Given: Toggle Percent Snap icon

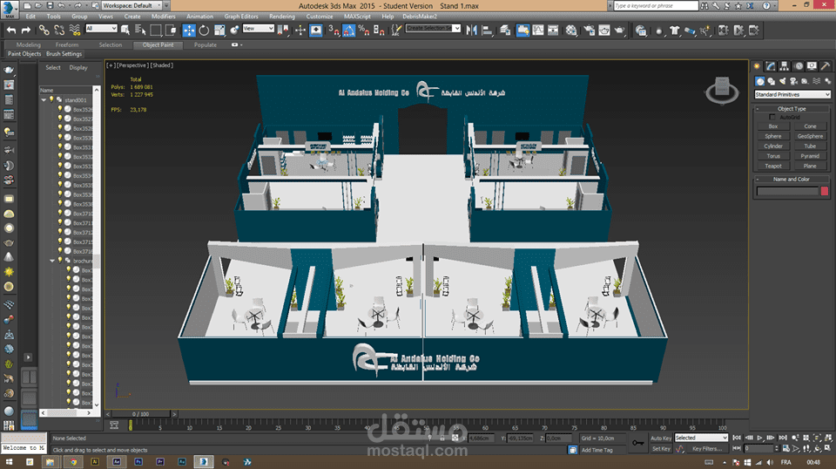Looking at the screenshot, I should click(x=364, y=31).
